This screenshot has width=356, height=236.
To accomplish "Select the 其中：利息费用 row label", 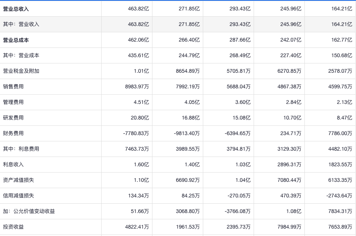I will click(21, 149).
